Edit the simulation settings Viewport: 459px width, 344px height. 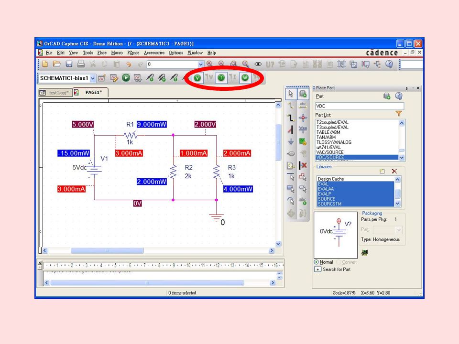pyautogui.click(x=114, y=78)
